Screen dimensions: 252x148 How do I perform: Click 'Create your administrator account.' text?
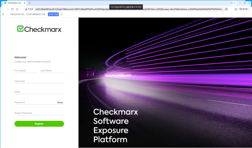click(33, 62)
